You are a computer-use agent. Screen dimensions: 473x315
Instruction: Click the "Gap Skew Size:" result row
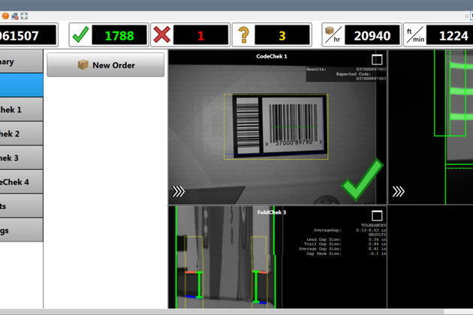coord(346,253)
